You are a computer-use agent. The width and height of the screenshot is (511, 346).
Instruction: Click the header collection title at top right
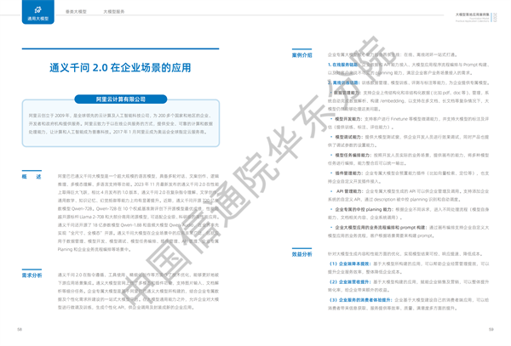pos(472,14)
